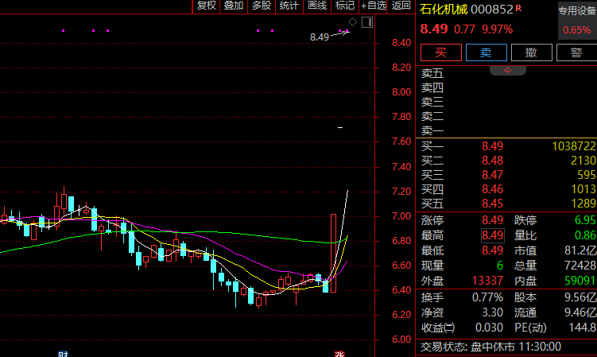Click the 涨 marker at chart bottom
Image resolution: width=597 pixels, height=357 pixels.
(x=339, y=353)
